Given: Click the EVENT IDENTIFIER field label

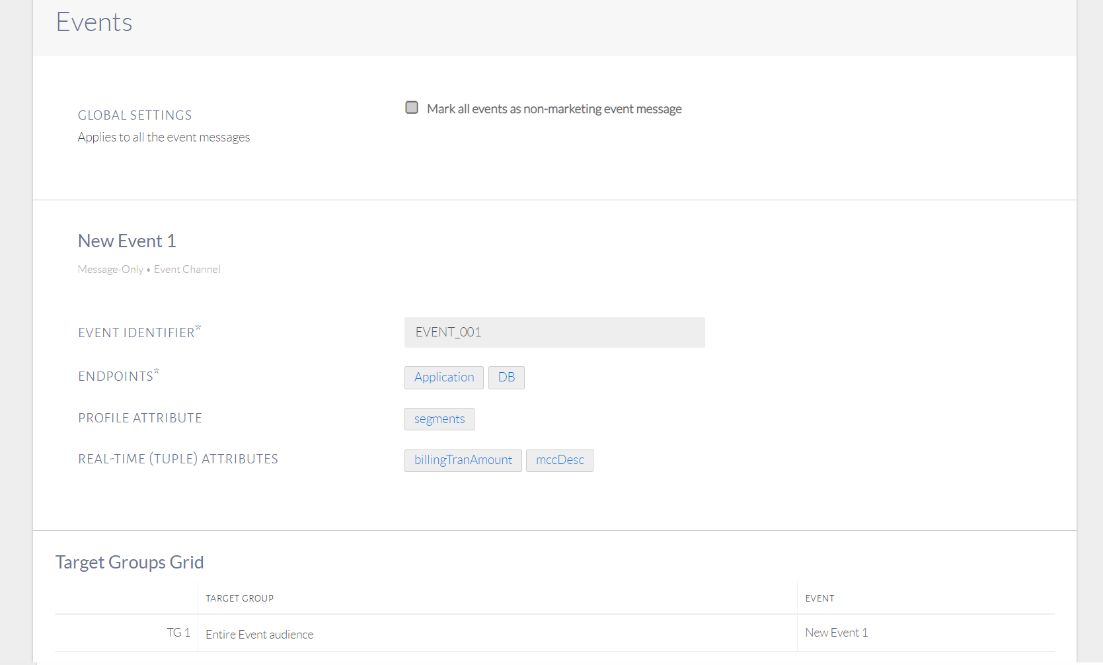Looking at the screenshot, I should pyautogui.click(x=137, y=332).
